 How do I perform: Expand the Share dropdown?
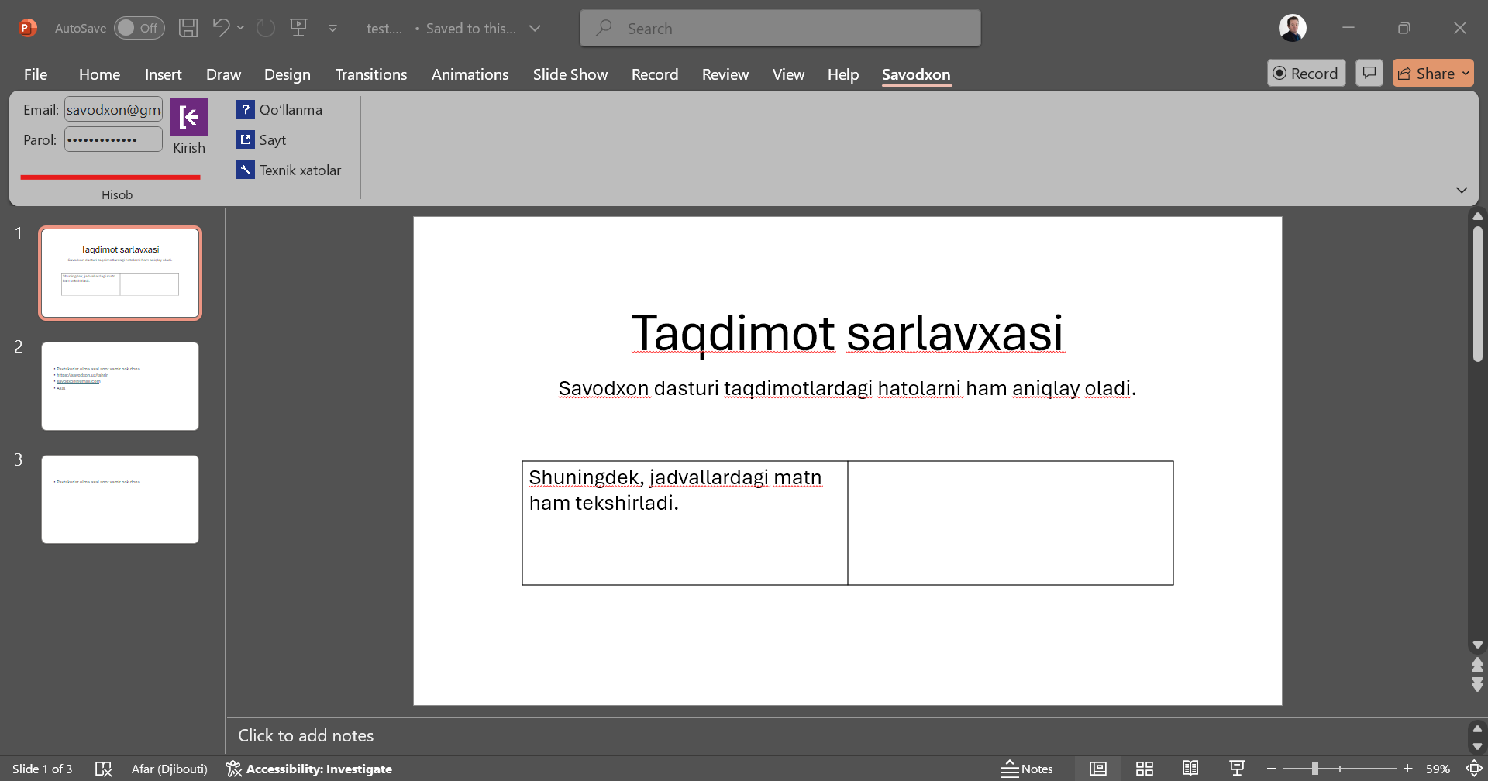1466,74
